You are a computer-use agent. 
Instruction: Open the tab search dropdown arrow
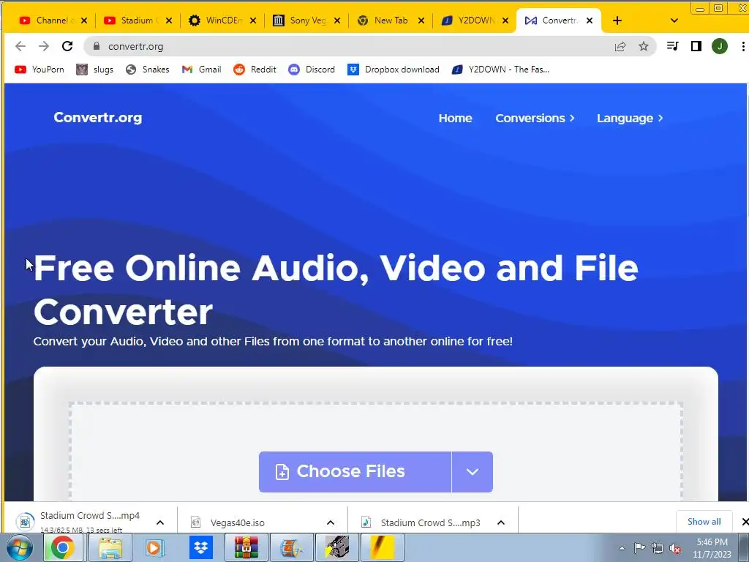[674, 20]
